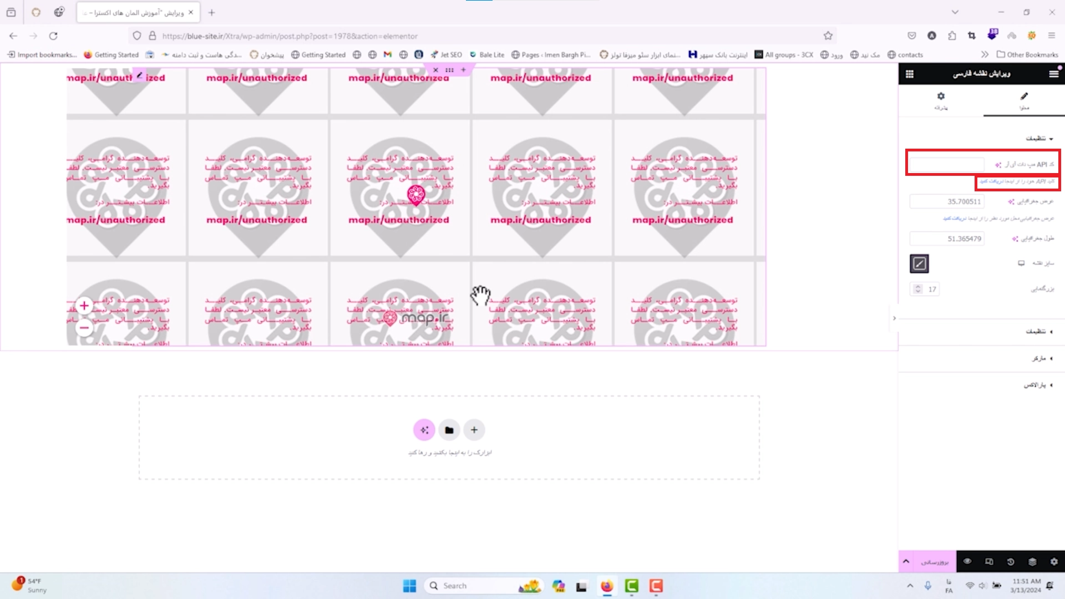
Task: Click the taskbar Search box
Action: 483,586
